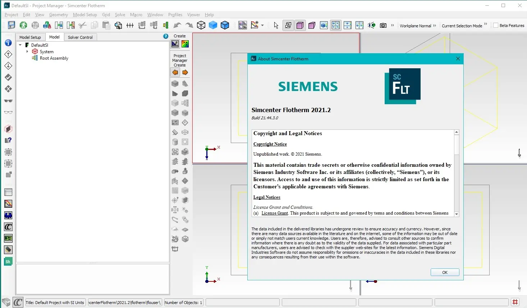The image size is (527, 308).
Task: Click the down-arrow diamond icon in sidebar
Action: 8,66
